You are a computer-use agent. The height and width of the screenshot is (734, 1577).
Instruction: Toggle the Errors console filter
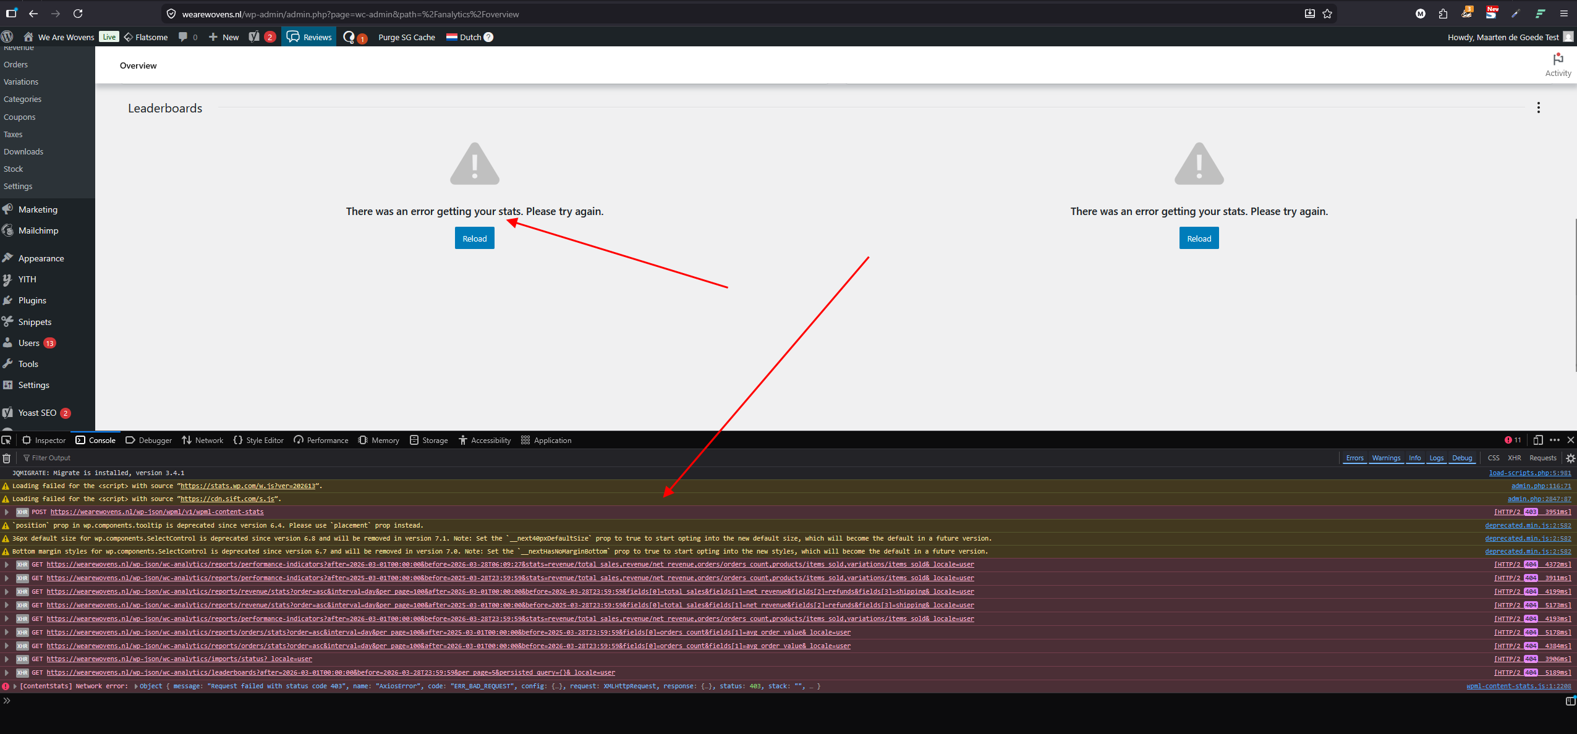point(1354,458)
